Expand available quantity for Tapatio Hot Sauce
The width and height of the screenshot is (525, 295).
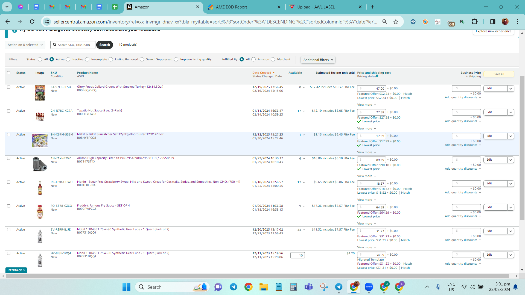tap(304, 111)
